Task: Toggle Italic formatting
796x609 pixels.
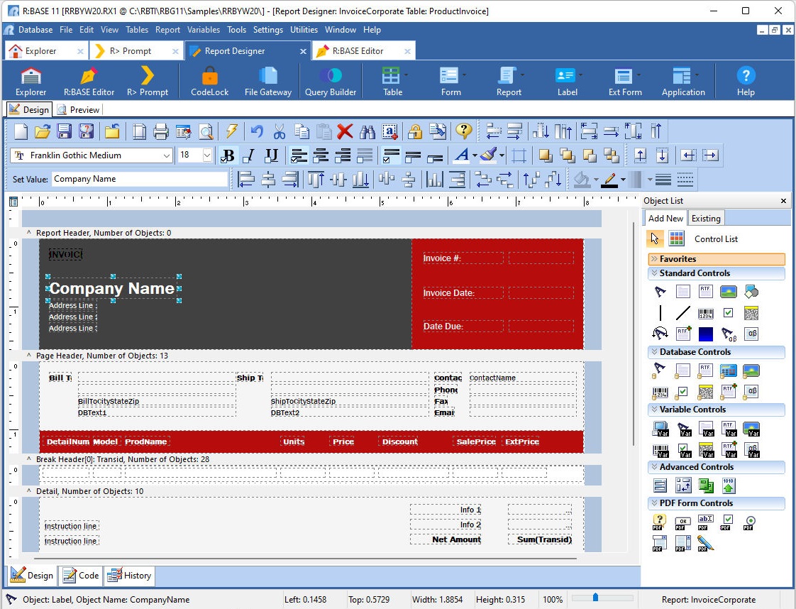Action: click(x=249, y=155)
